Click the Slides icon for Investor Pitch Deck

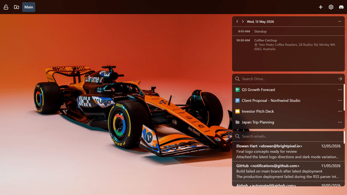click(x=237, y=111)
